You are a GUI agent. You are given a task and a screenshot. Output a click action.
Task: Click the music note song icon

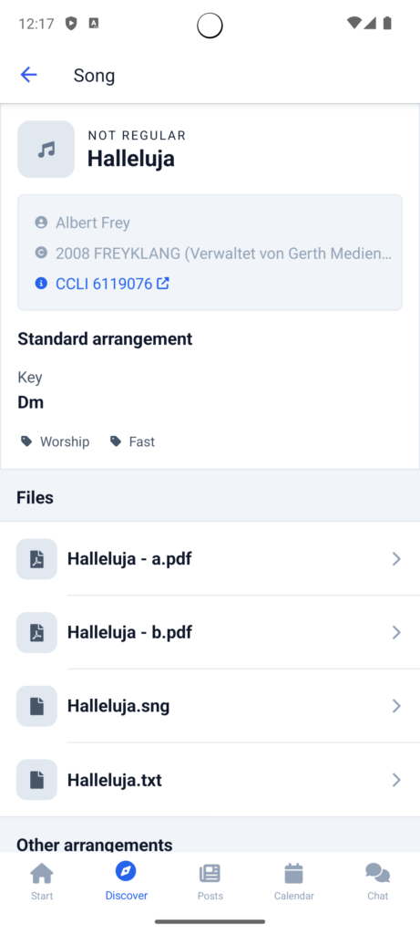[x=46, y=149]
